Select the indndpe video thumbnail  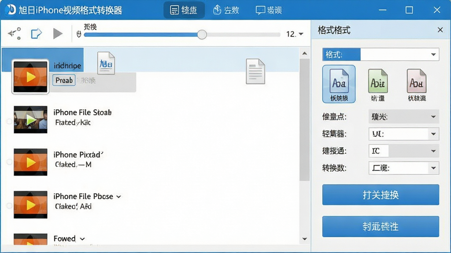click(x=30, y=77)
